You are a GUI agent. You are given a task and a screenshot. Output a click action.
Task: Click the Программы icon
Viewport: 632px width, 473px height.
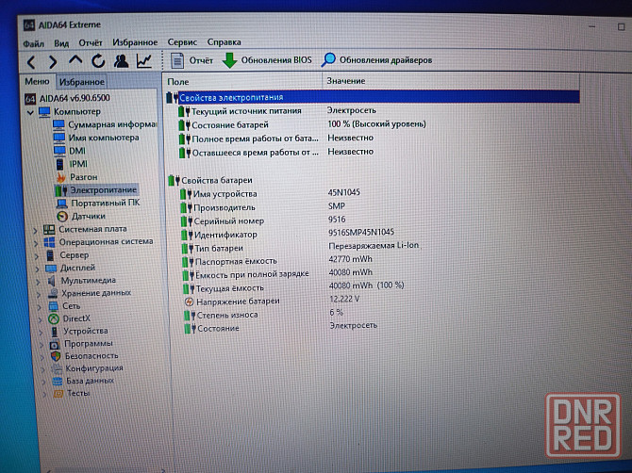point(55,345)
